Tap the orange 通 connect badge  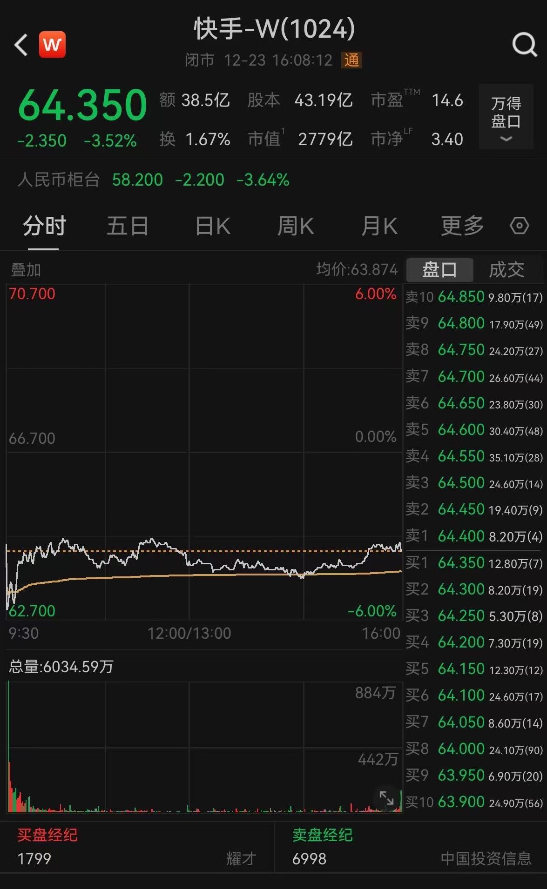(351, 60)
